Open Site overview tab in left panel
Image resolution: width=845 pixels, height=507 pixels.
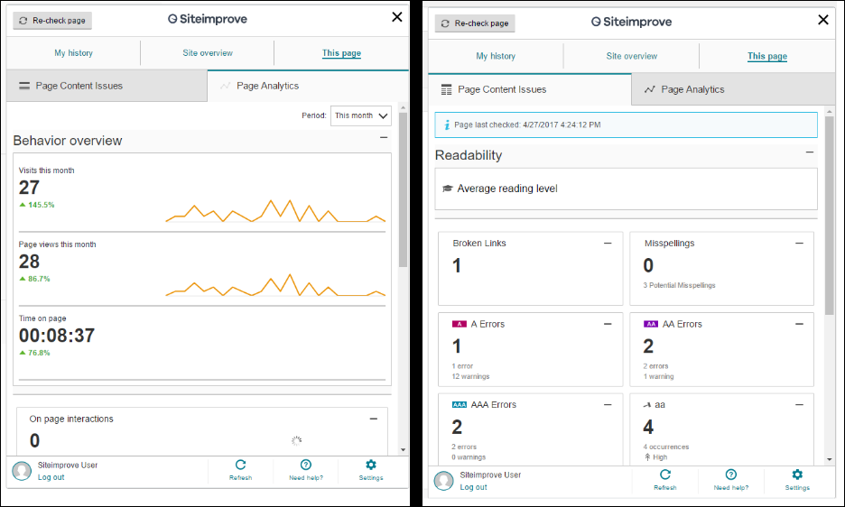(208, 53)
